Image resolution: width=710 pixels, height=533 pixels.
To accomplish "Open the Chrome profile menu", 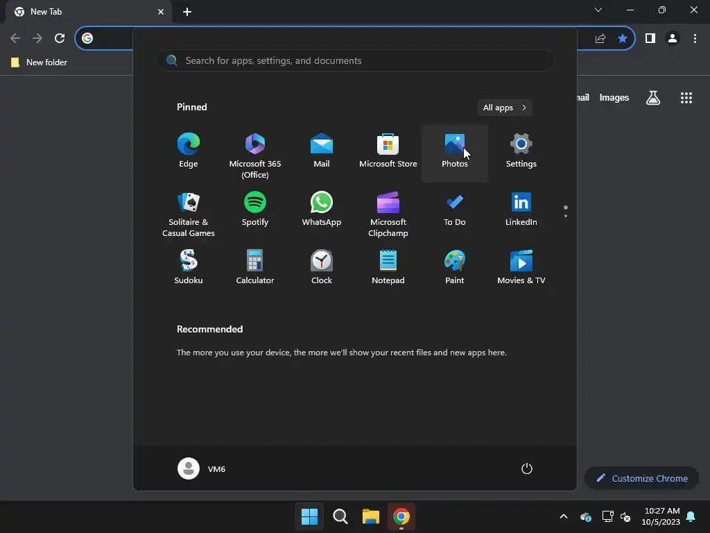I will pyautogui.click(x=673, y=38).
